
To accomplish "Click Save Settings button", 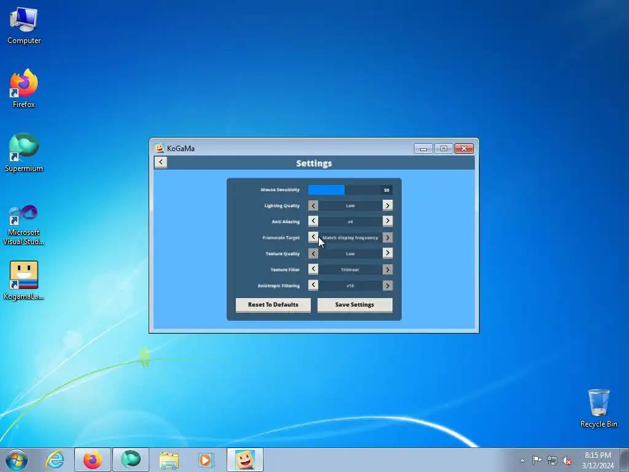I will tap(354, 305).
